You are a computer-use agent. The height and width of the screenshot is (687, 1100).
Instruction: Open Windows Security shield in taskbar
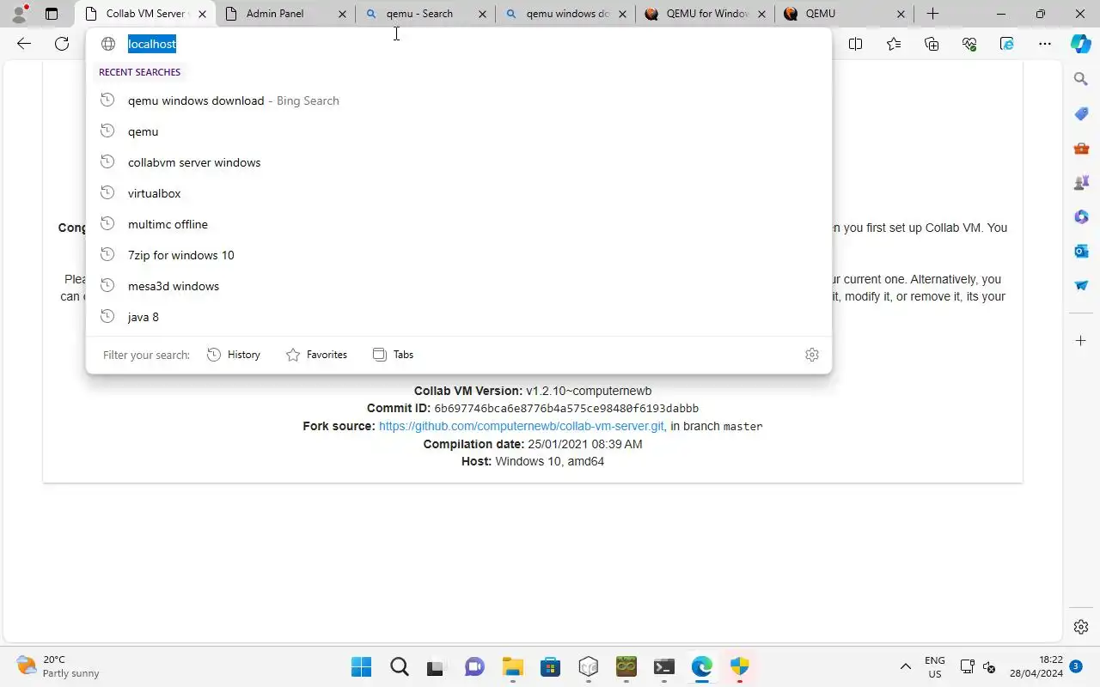tap(740, 666)
